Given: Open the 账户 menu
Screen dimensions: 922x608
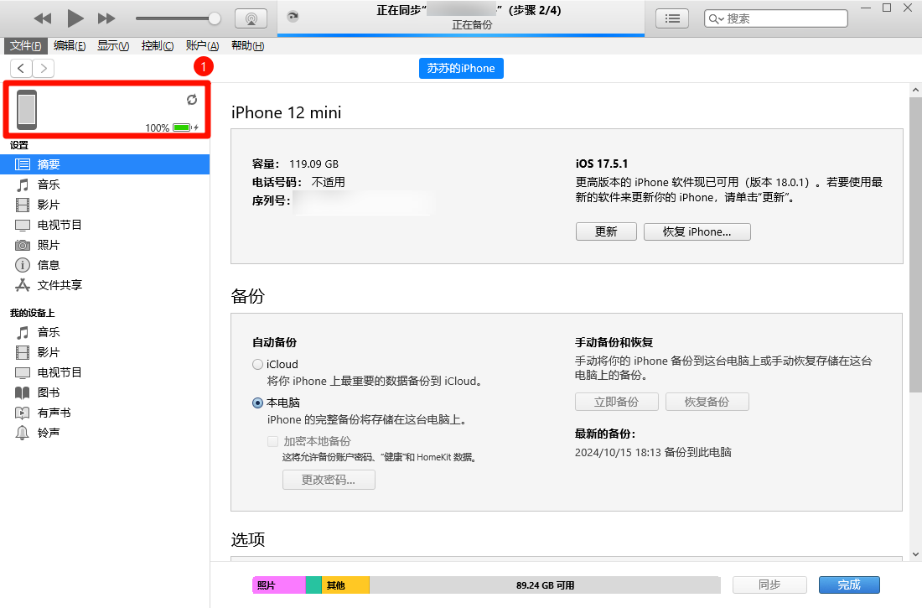Looking at the screenshot, I should click(x=202, y=45).
